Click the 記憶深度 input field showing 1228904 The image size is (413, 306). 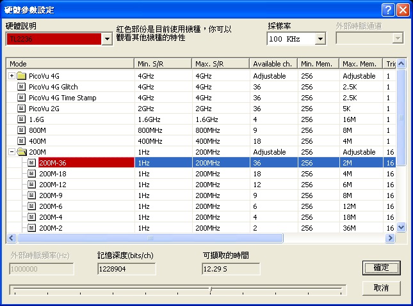coord(126,269)
